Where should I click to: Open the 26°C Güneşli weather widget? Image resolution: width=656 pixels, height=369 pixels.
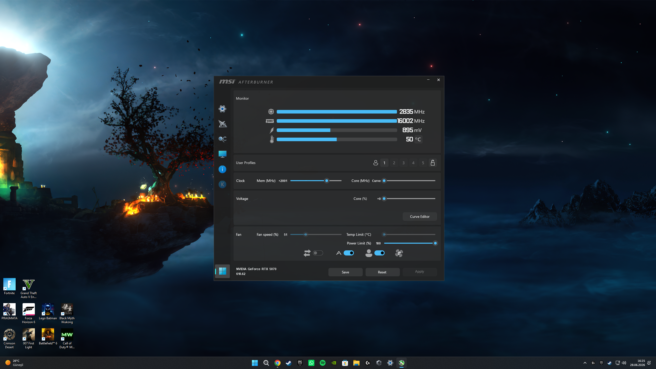(15, 363)
